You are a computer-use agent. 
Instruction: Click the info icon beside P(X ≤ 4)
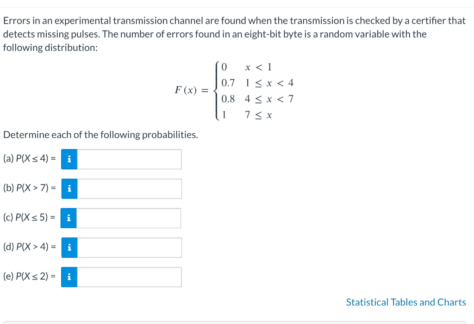(x=69, y=159)
